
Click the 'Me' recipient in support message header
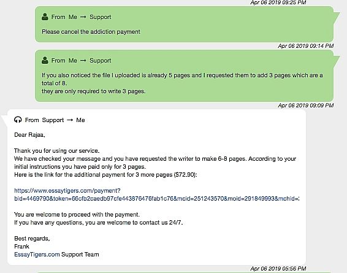[x=80, y=120]
